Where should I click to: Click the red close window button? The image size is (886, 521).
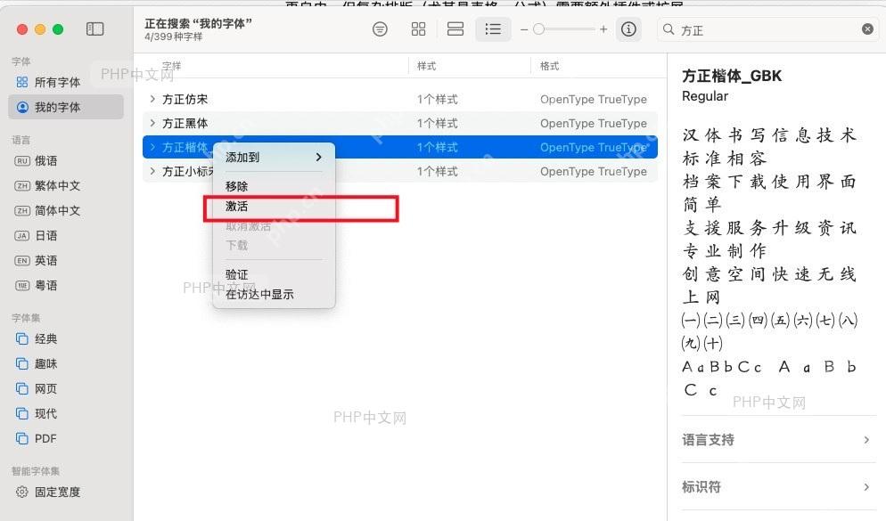click(22, 29)
